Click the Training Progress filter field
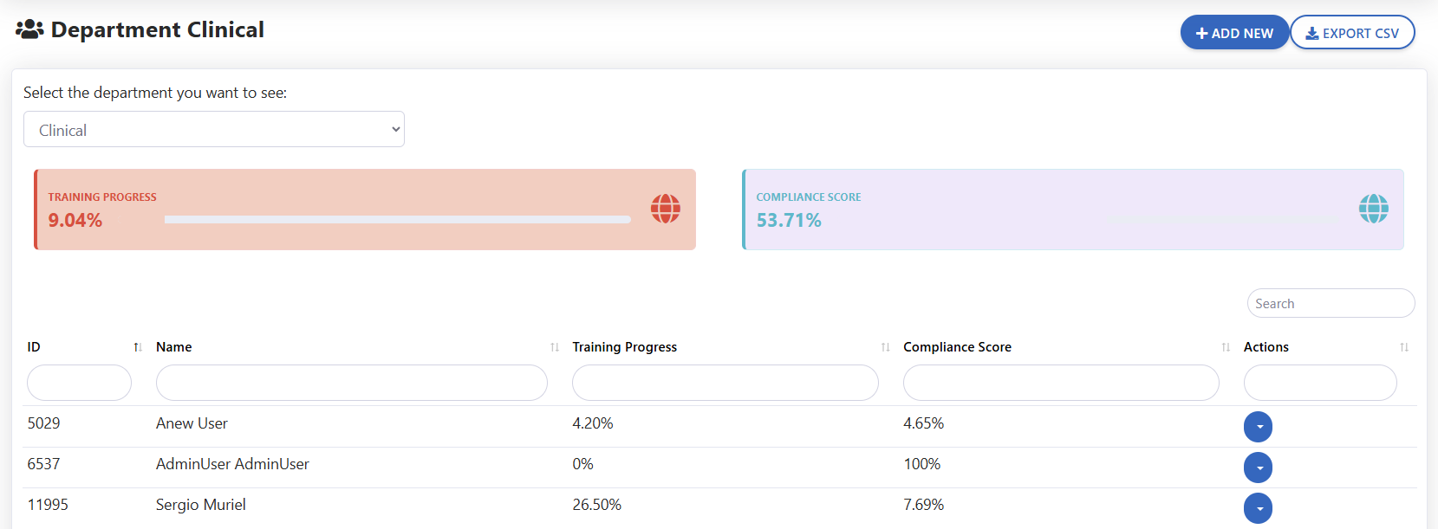1438x529 pixels. pyautogui.click(x=725, y=383)
